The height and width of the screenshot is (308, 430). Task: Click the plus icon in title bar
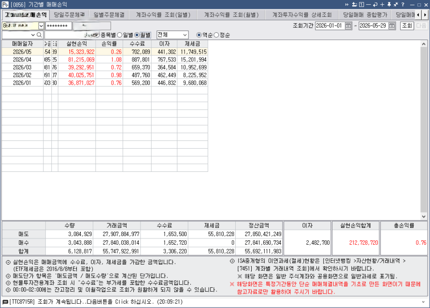tap(382, 4)
